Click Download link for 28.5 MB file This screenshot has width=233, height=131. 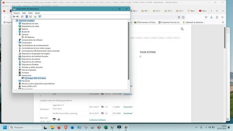pyautogui.click(x=128, y=113)
